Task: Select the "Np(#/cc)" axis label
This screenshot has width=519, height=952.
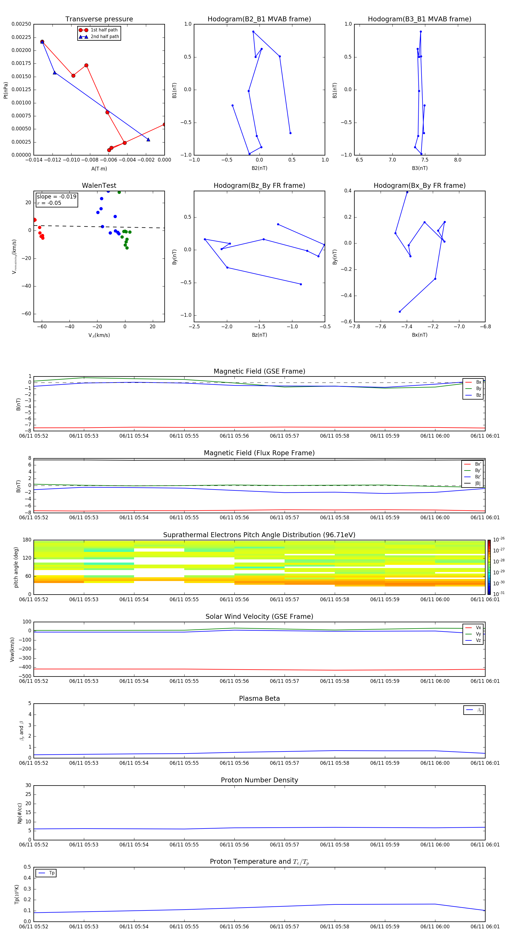Action: click(20, 813)
